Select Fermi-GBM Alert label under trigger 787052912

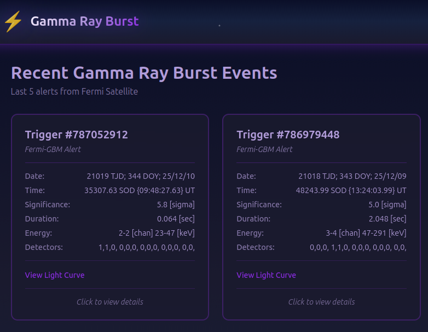click(x=53, y=149)
